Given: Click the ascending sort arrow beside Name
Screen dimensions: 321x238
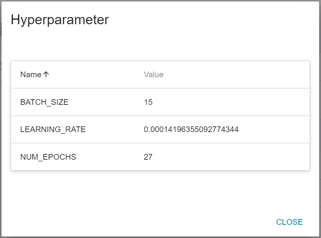Looking at the screenshot, I should pos(46,75).
